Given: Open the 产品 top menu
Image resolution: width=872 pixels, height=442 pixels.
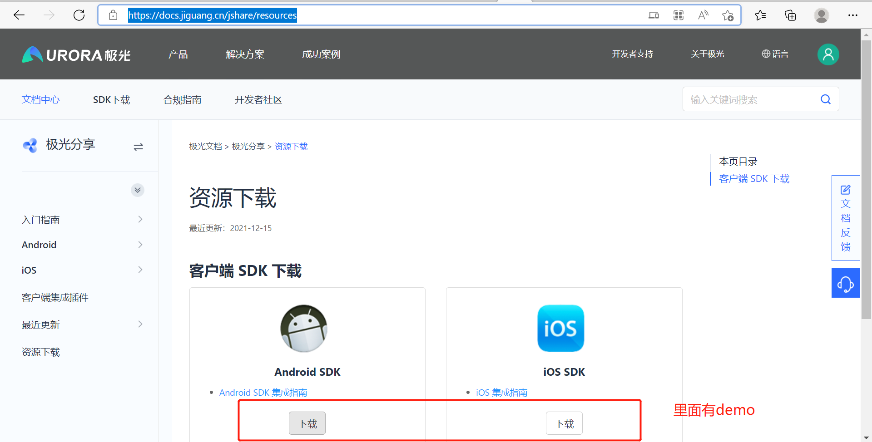Looking at the screenshot, I should click(x=178, y=54).
